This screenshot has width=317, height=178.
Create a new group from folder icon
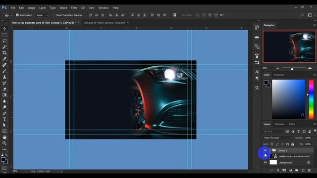[x=297, y=170]
